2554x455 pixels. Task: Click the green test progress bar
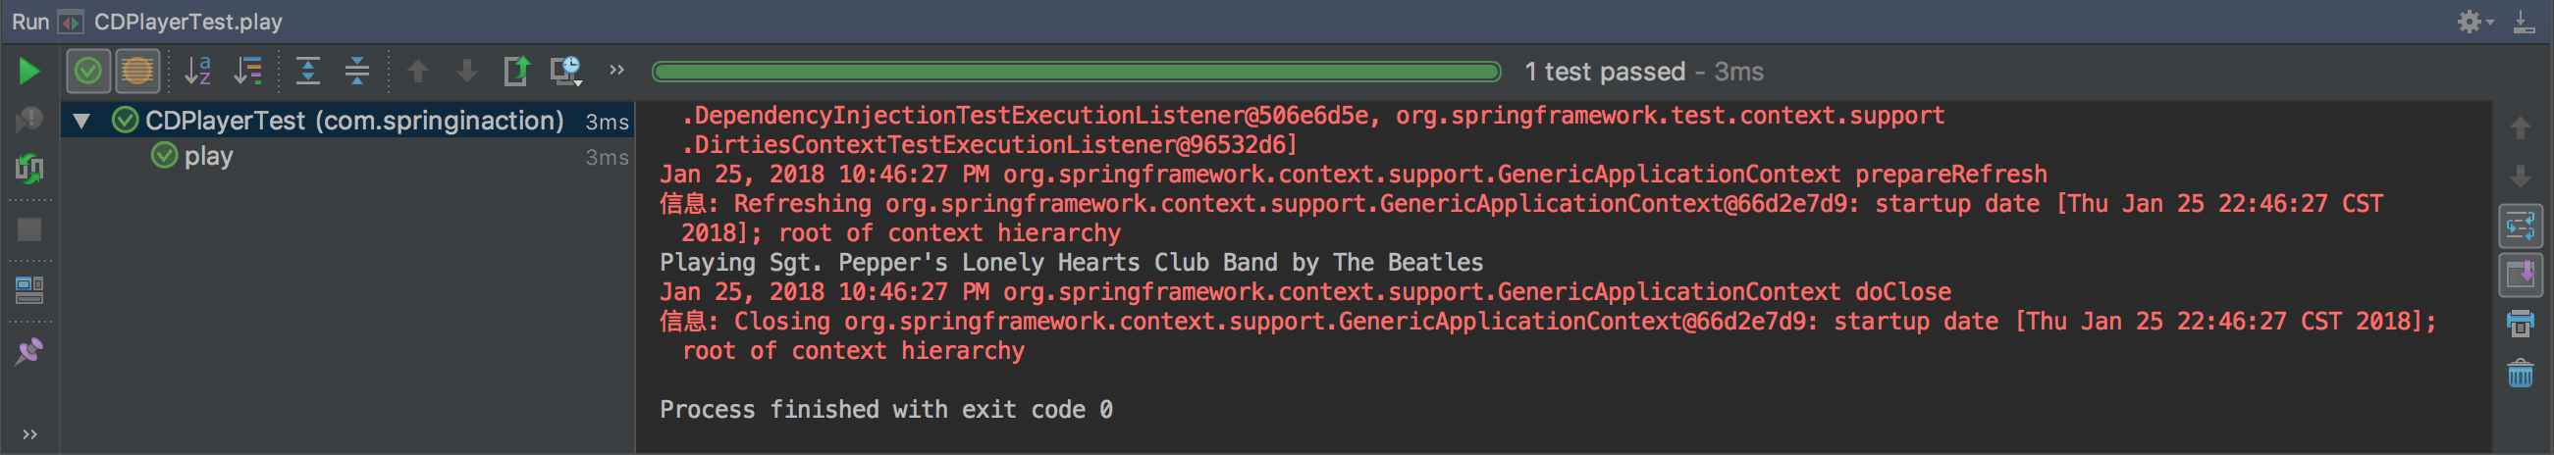coord(1076,72)
